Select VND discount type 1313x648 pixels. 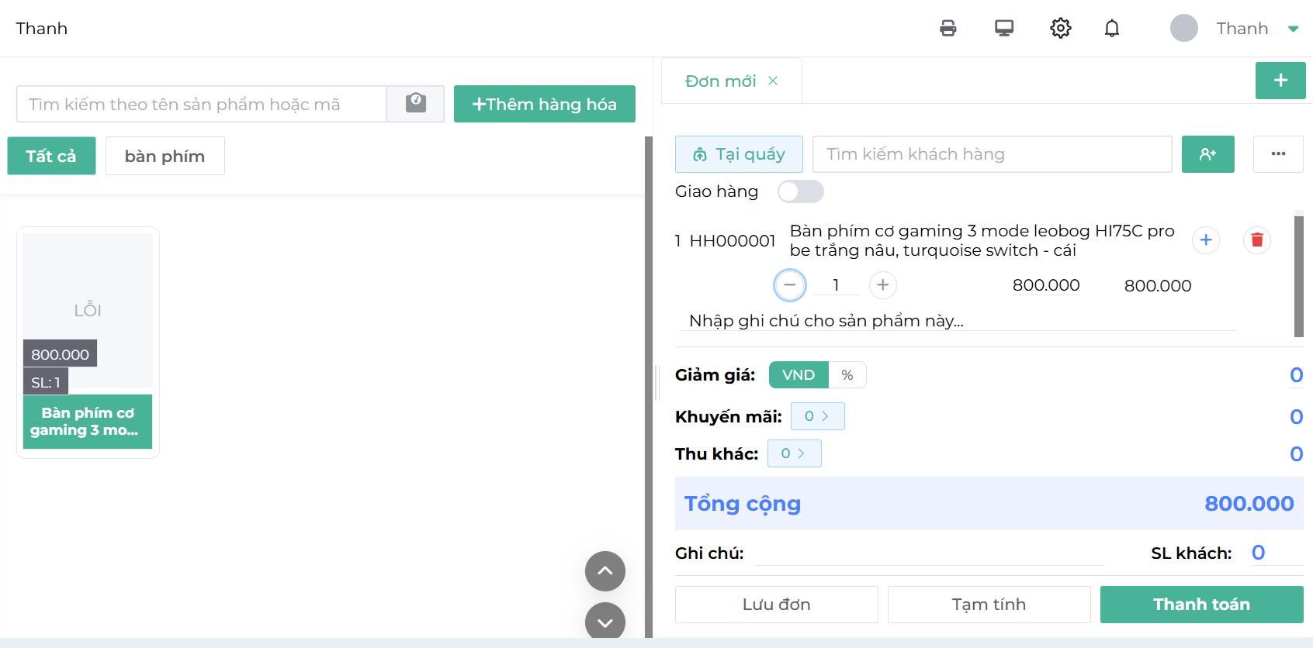click(799, 375)
